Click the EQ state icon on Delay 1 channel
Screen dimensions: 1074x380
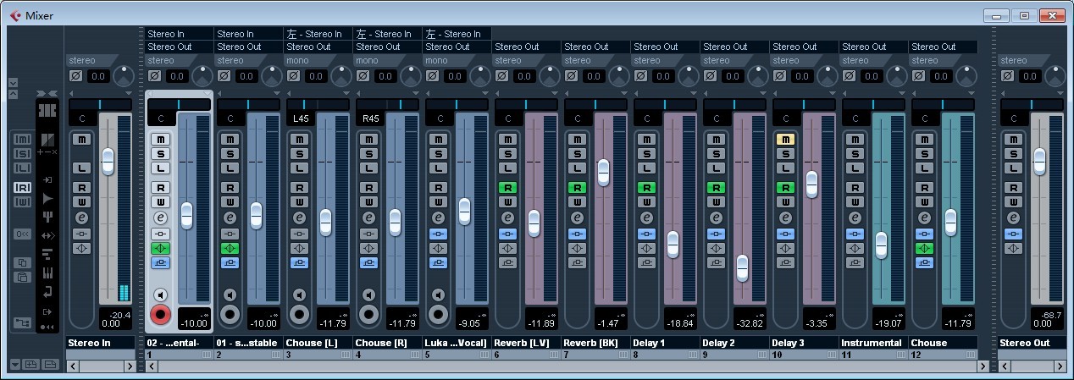coord(645,249)
